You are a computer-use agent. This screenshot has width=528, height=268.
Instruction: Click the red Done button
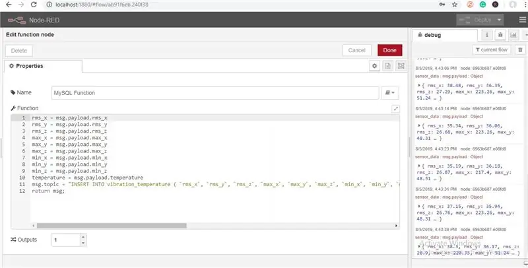point(389,50)
